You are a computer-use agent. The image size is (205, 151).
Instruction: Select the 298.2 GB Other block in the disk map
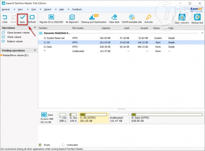point(63,118)
